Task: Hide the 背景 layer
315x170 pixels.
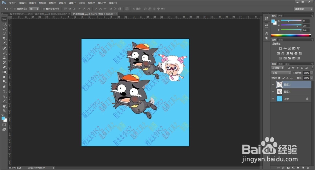Action: tap(273, 99)
